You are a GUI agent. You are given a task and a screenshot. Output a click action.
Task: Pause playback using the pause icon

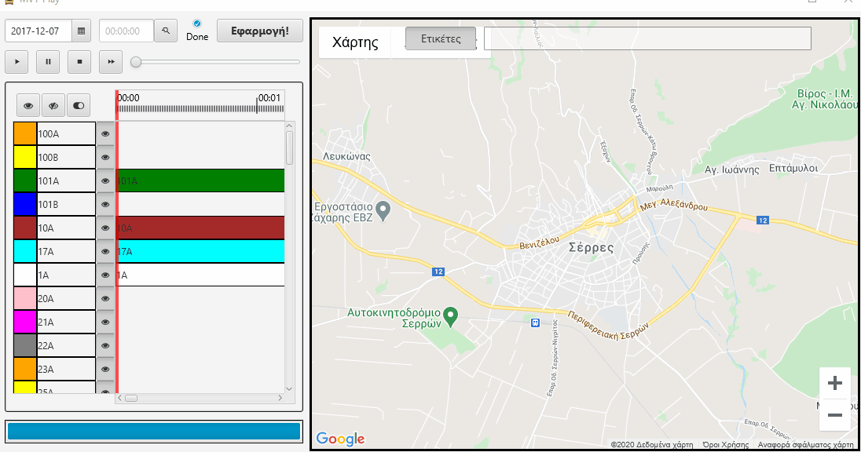48,61
